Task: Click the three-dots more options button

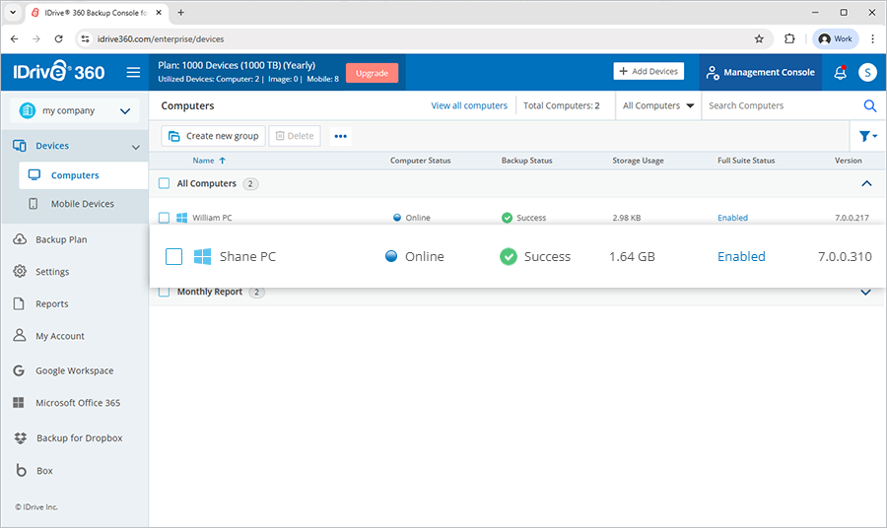Action: coord(341,136)
